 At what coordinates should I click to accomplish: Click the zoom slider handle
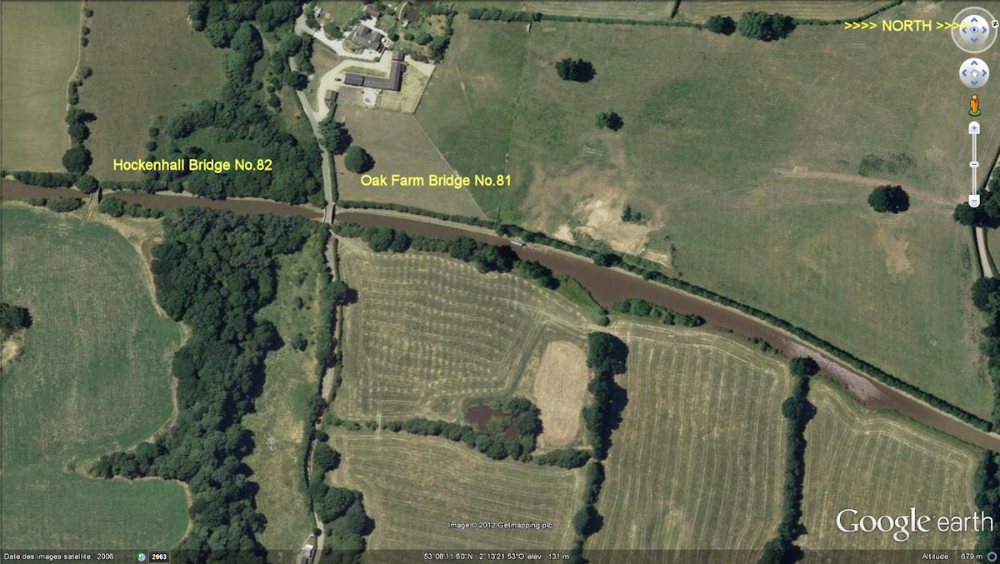pyautogui.click(x=974, y=164)
